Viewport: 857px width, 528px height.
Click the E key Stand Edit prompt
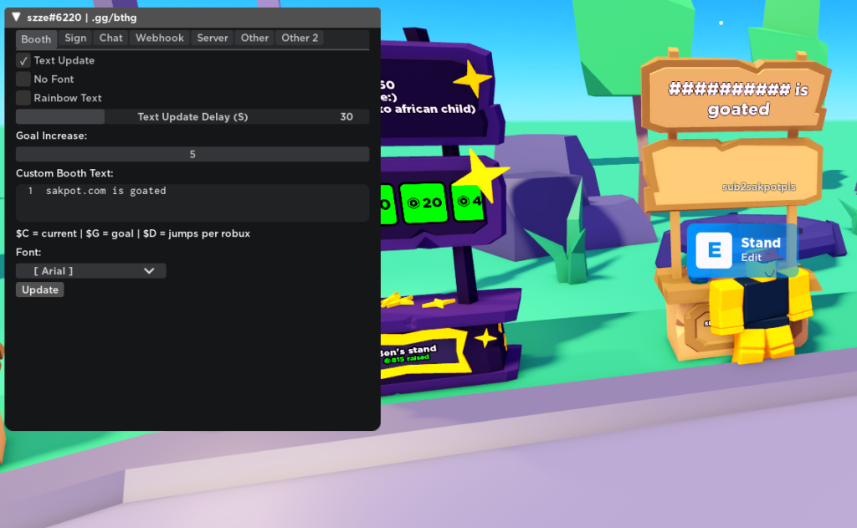tap(714, 250)
